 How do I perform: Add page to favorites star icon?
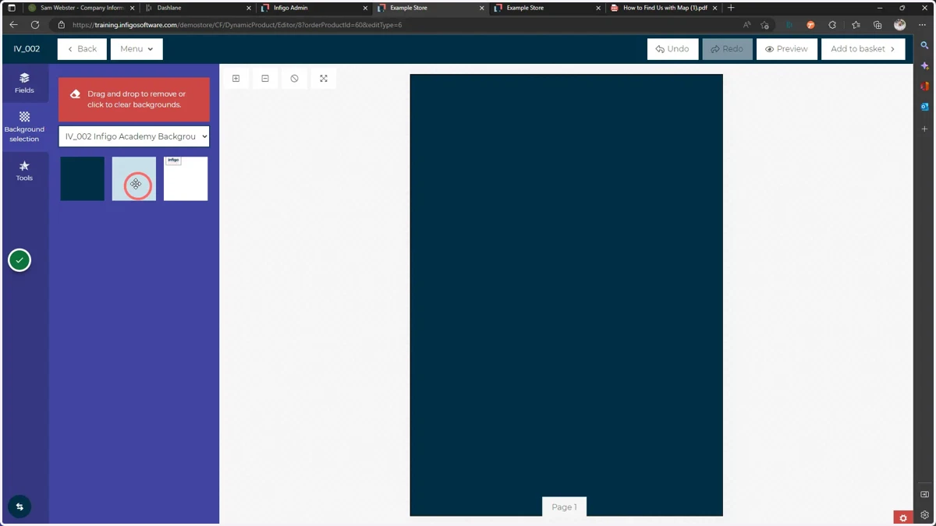(764, 25)
